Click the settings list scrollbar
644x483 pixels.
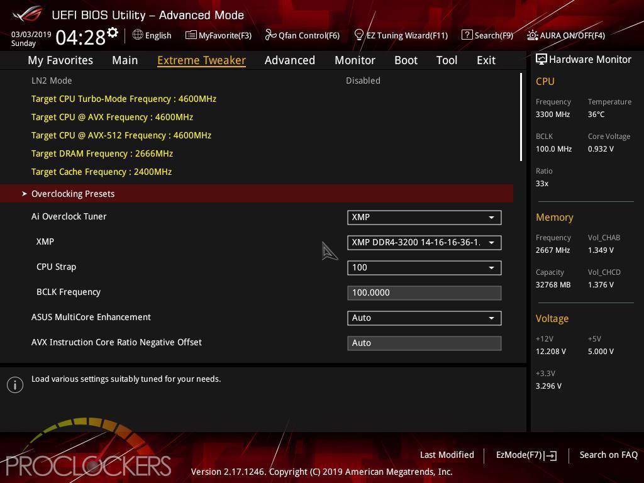coord(521,117)
